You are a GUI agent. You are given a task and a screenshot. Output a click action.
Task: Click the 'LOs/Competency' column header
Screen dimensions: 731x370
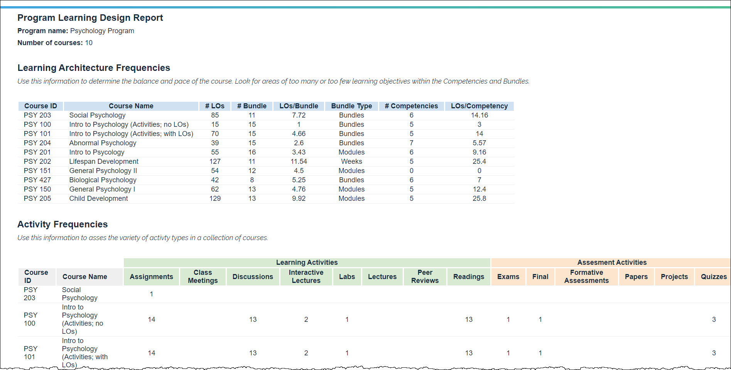pos(479,106)
